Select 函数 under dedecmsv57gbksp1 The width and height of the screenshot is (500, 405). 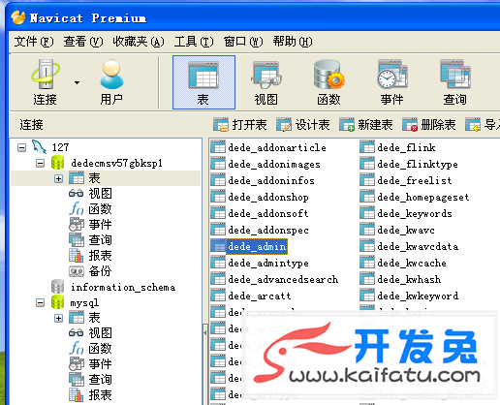(90, 209)
